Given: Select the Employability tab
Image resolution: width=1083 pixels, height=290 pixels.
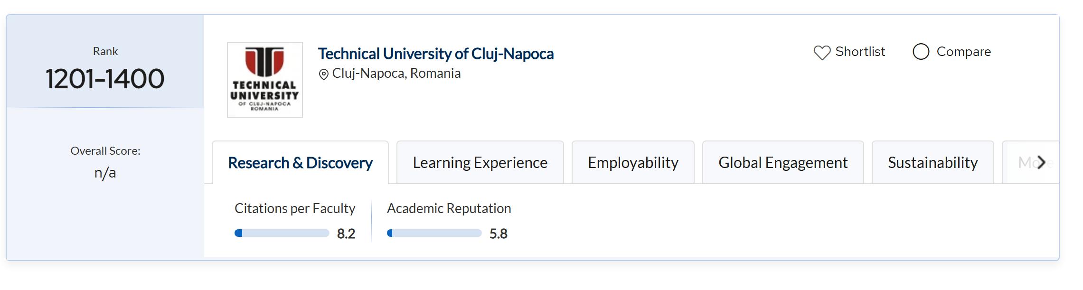Looking at the screenshot, I should pos(633,163).
